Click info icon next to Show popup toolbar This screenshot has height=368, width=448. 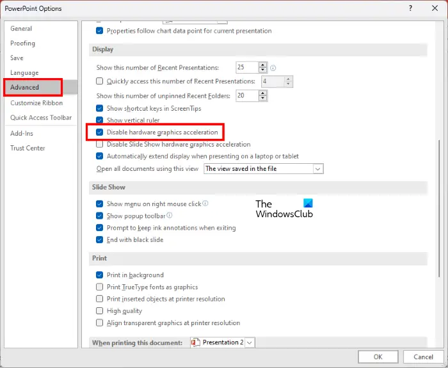point(170,216)
